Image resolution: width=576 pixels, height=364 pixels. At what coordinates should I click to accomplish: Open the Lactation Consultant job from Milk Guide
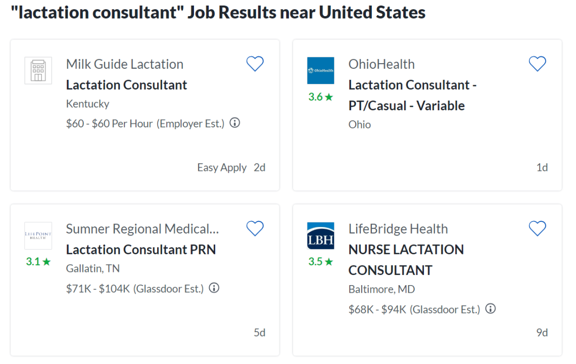coord(126,84)
